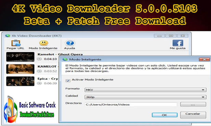Close the 4k Video Downloader main window

[183, 36]
